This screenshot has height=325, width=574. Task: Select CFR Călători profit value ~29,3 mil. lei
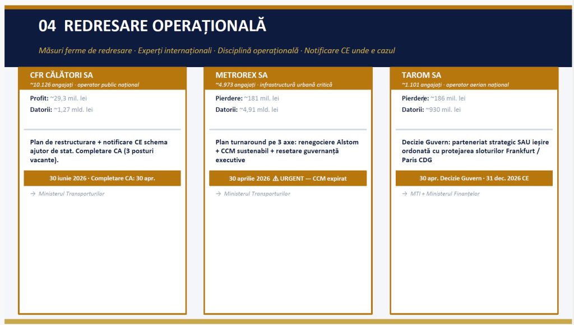(x=68, y=98)
